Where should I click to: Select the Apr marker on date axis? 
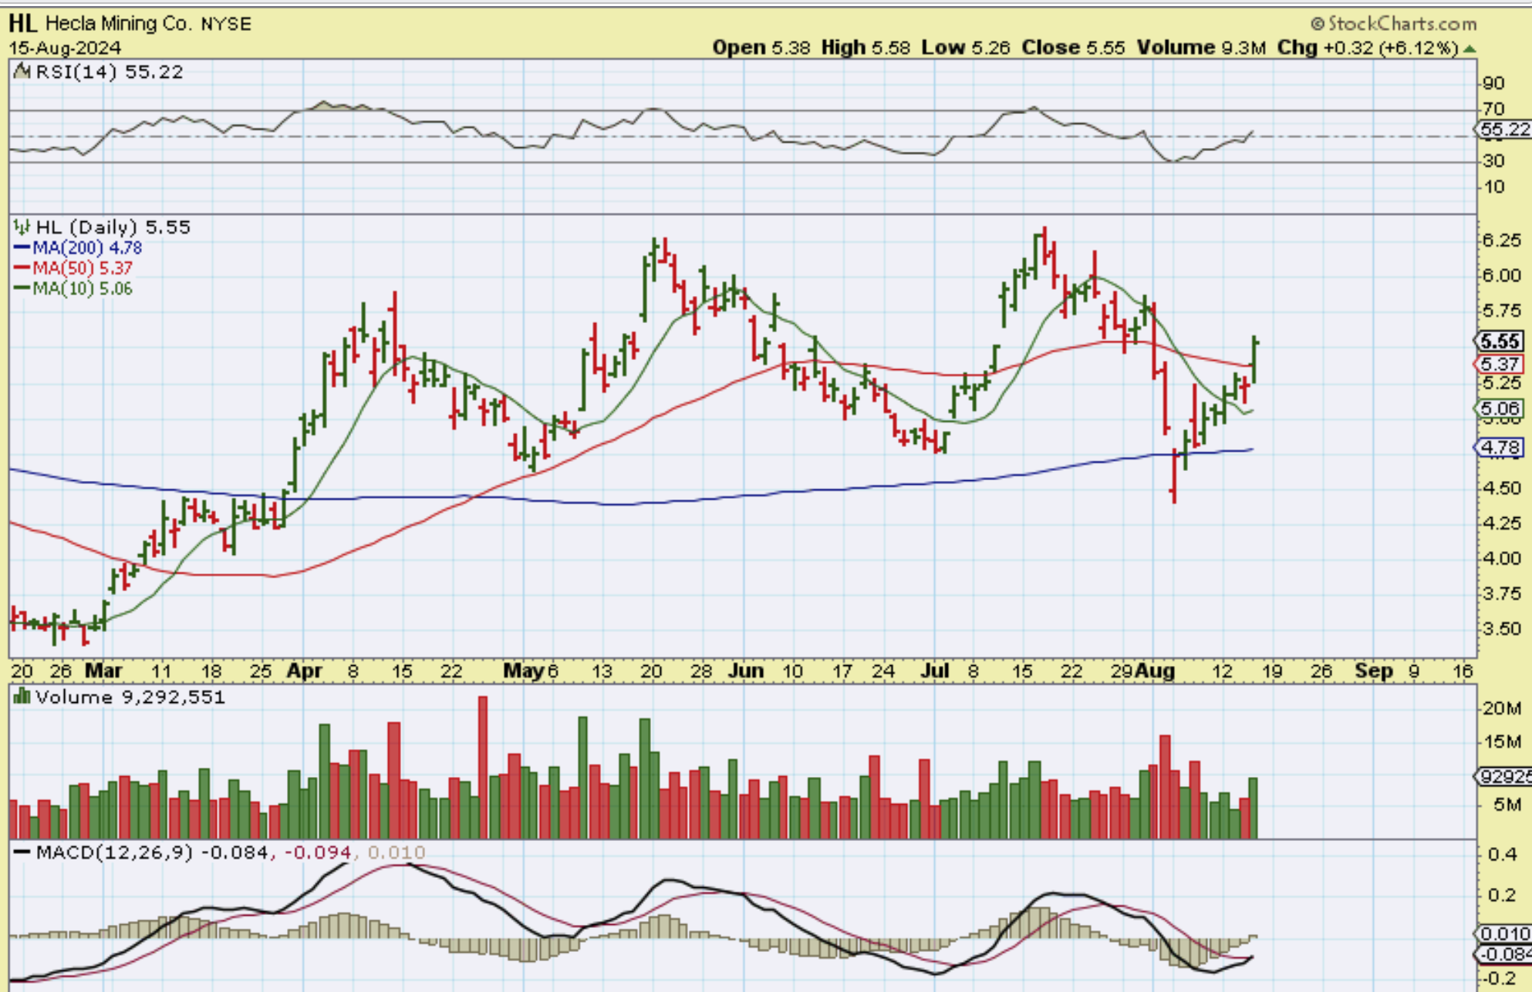click(304, 671)
